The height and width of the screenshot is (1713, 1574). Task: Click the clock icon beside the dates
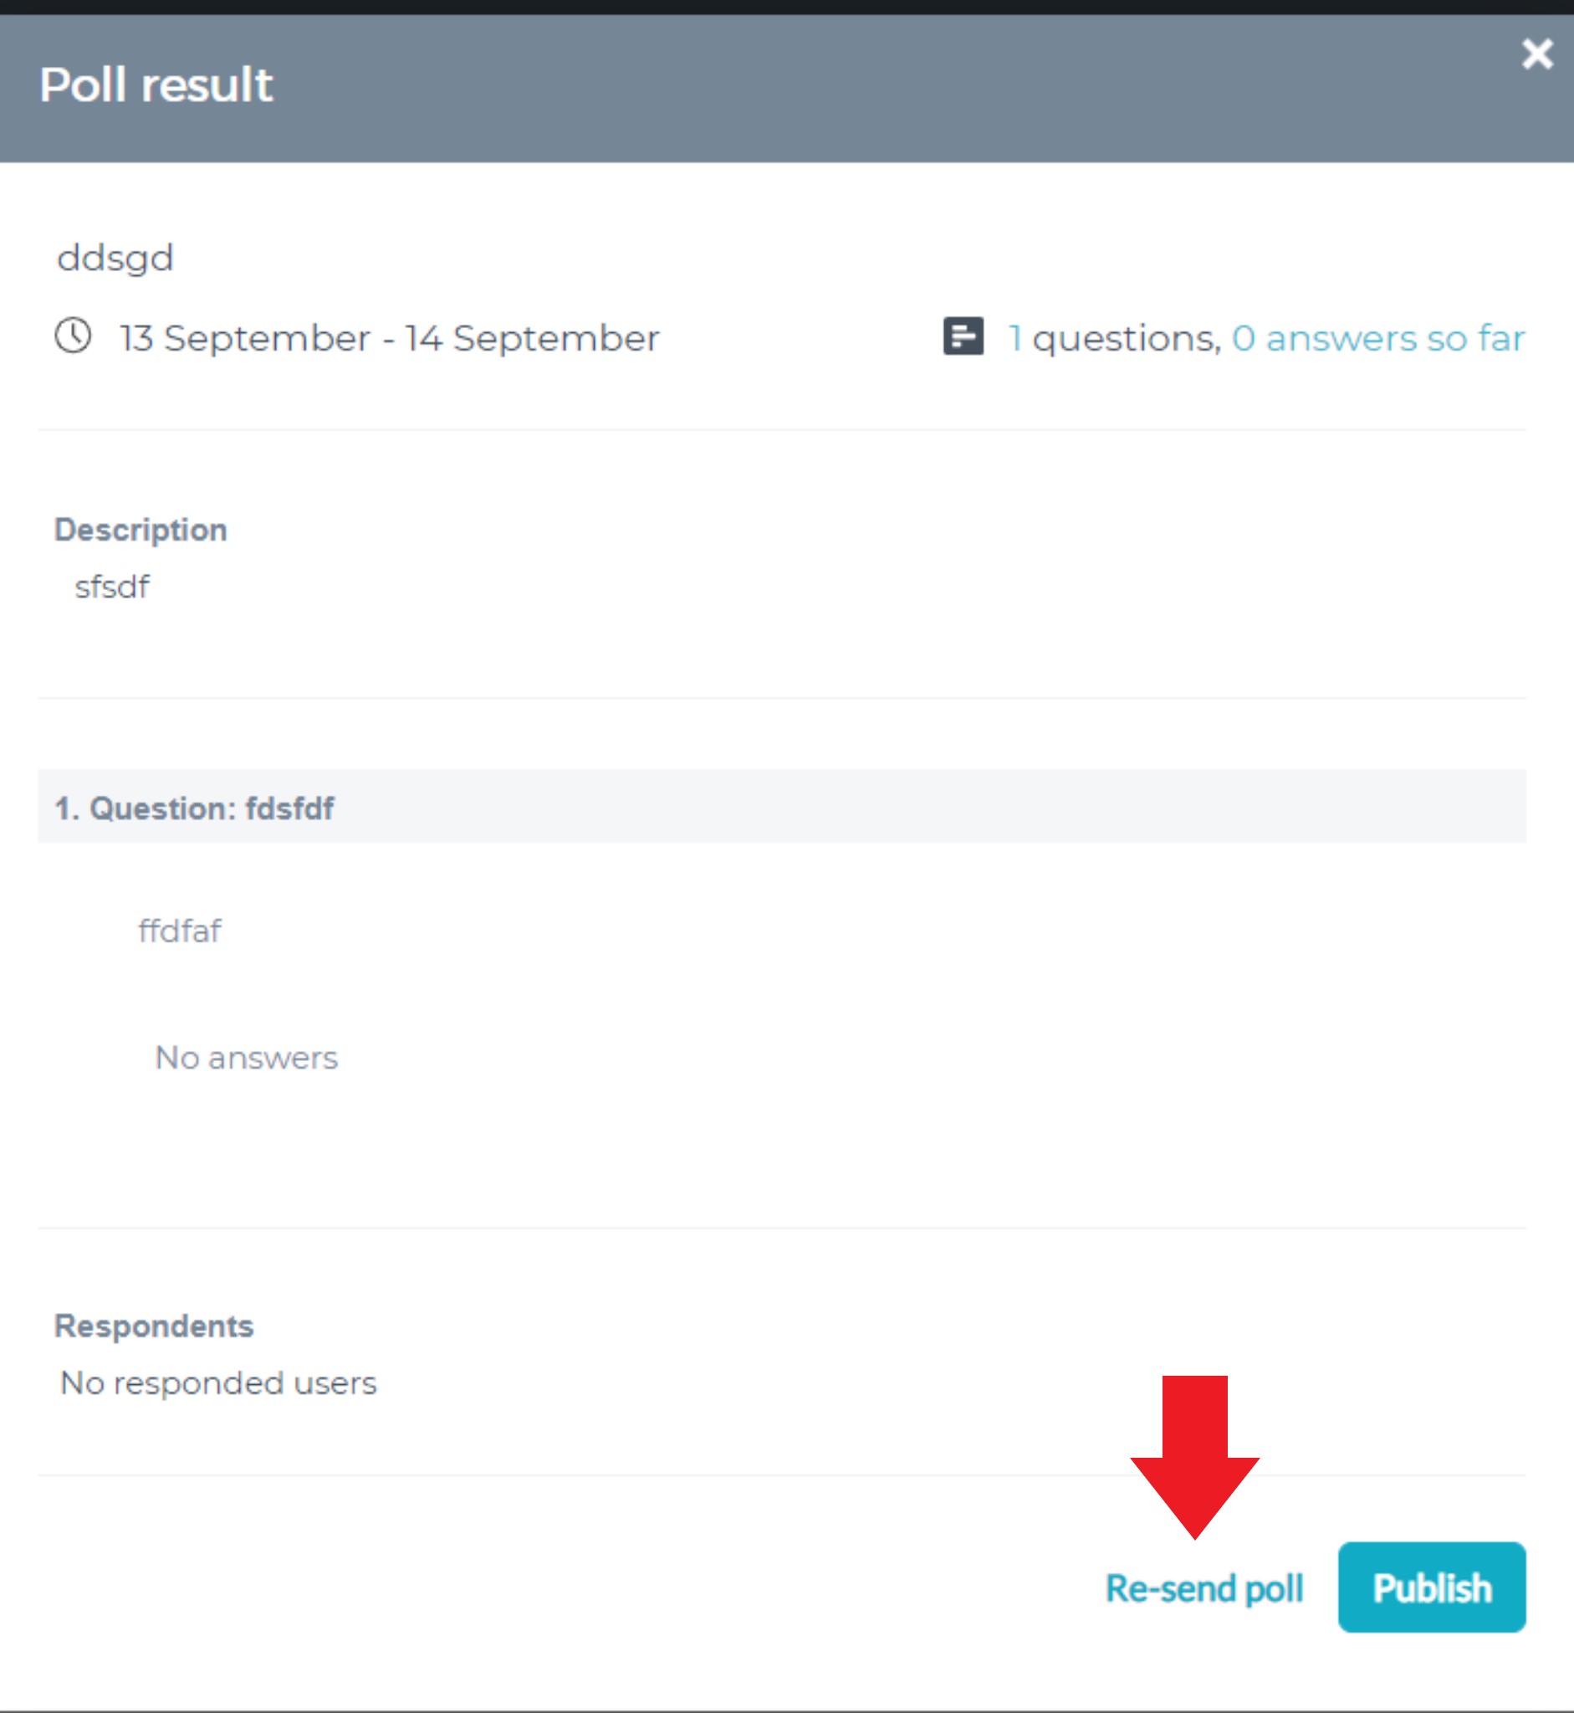[x=74, y=335]
